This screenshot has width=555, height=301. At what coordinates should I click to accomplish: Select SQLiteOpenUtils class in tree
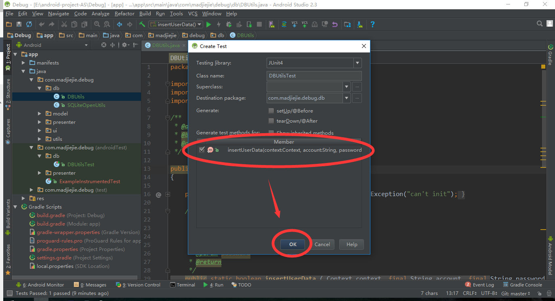click(x=86, y=105)
